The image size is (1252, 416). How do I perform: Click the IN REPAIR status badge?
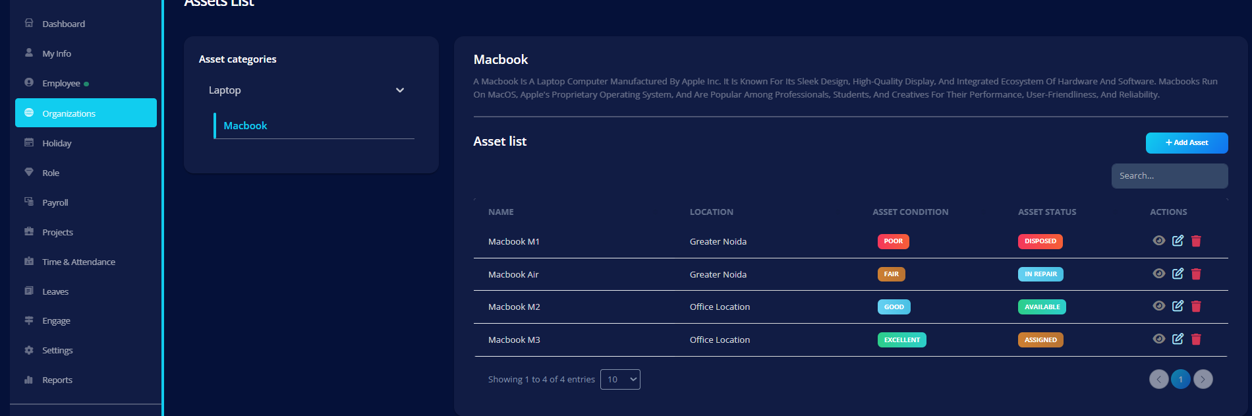(1041, 274)
